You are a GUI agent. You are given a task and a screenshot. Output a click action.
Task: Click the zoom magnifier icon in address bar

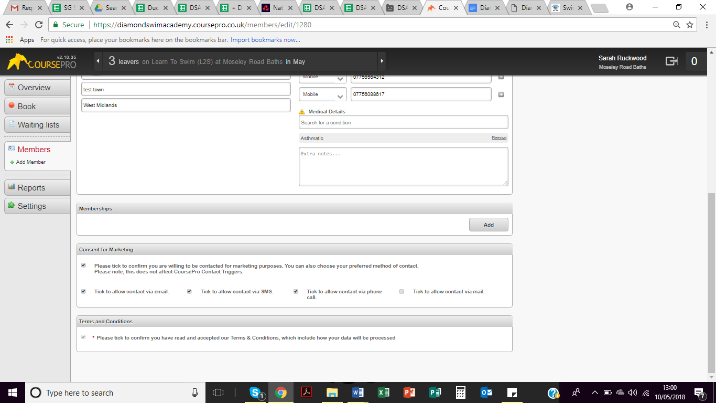click(677, 25)
